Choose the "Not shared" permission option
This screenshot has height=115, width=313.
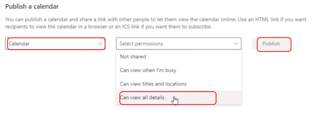point(179,57)
